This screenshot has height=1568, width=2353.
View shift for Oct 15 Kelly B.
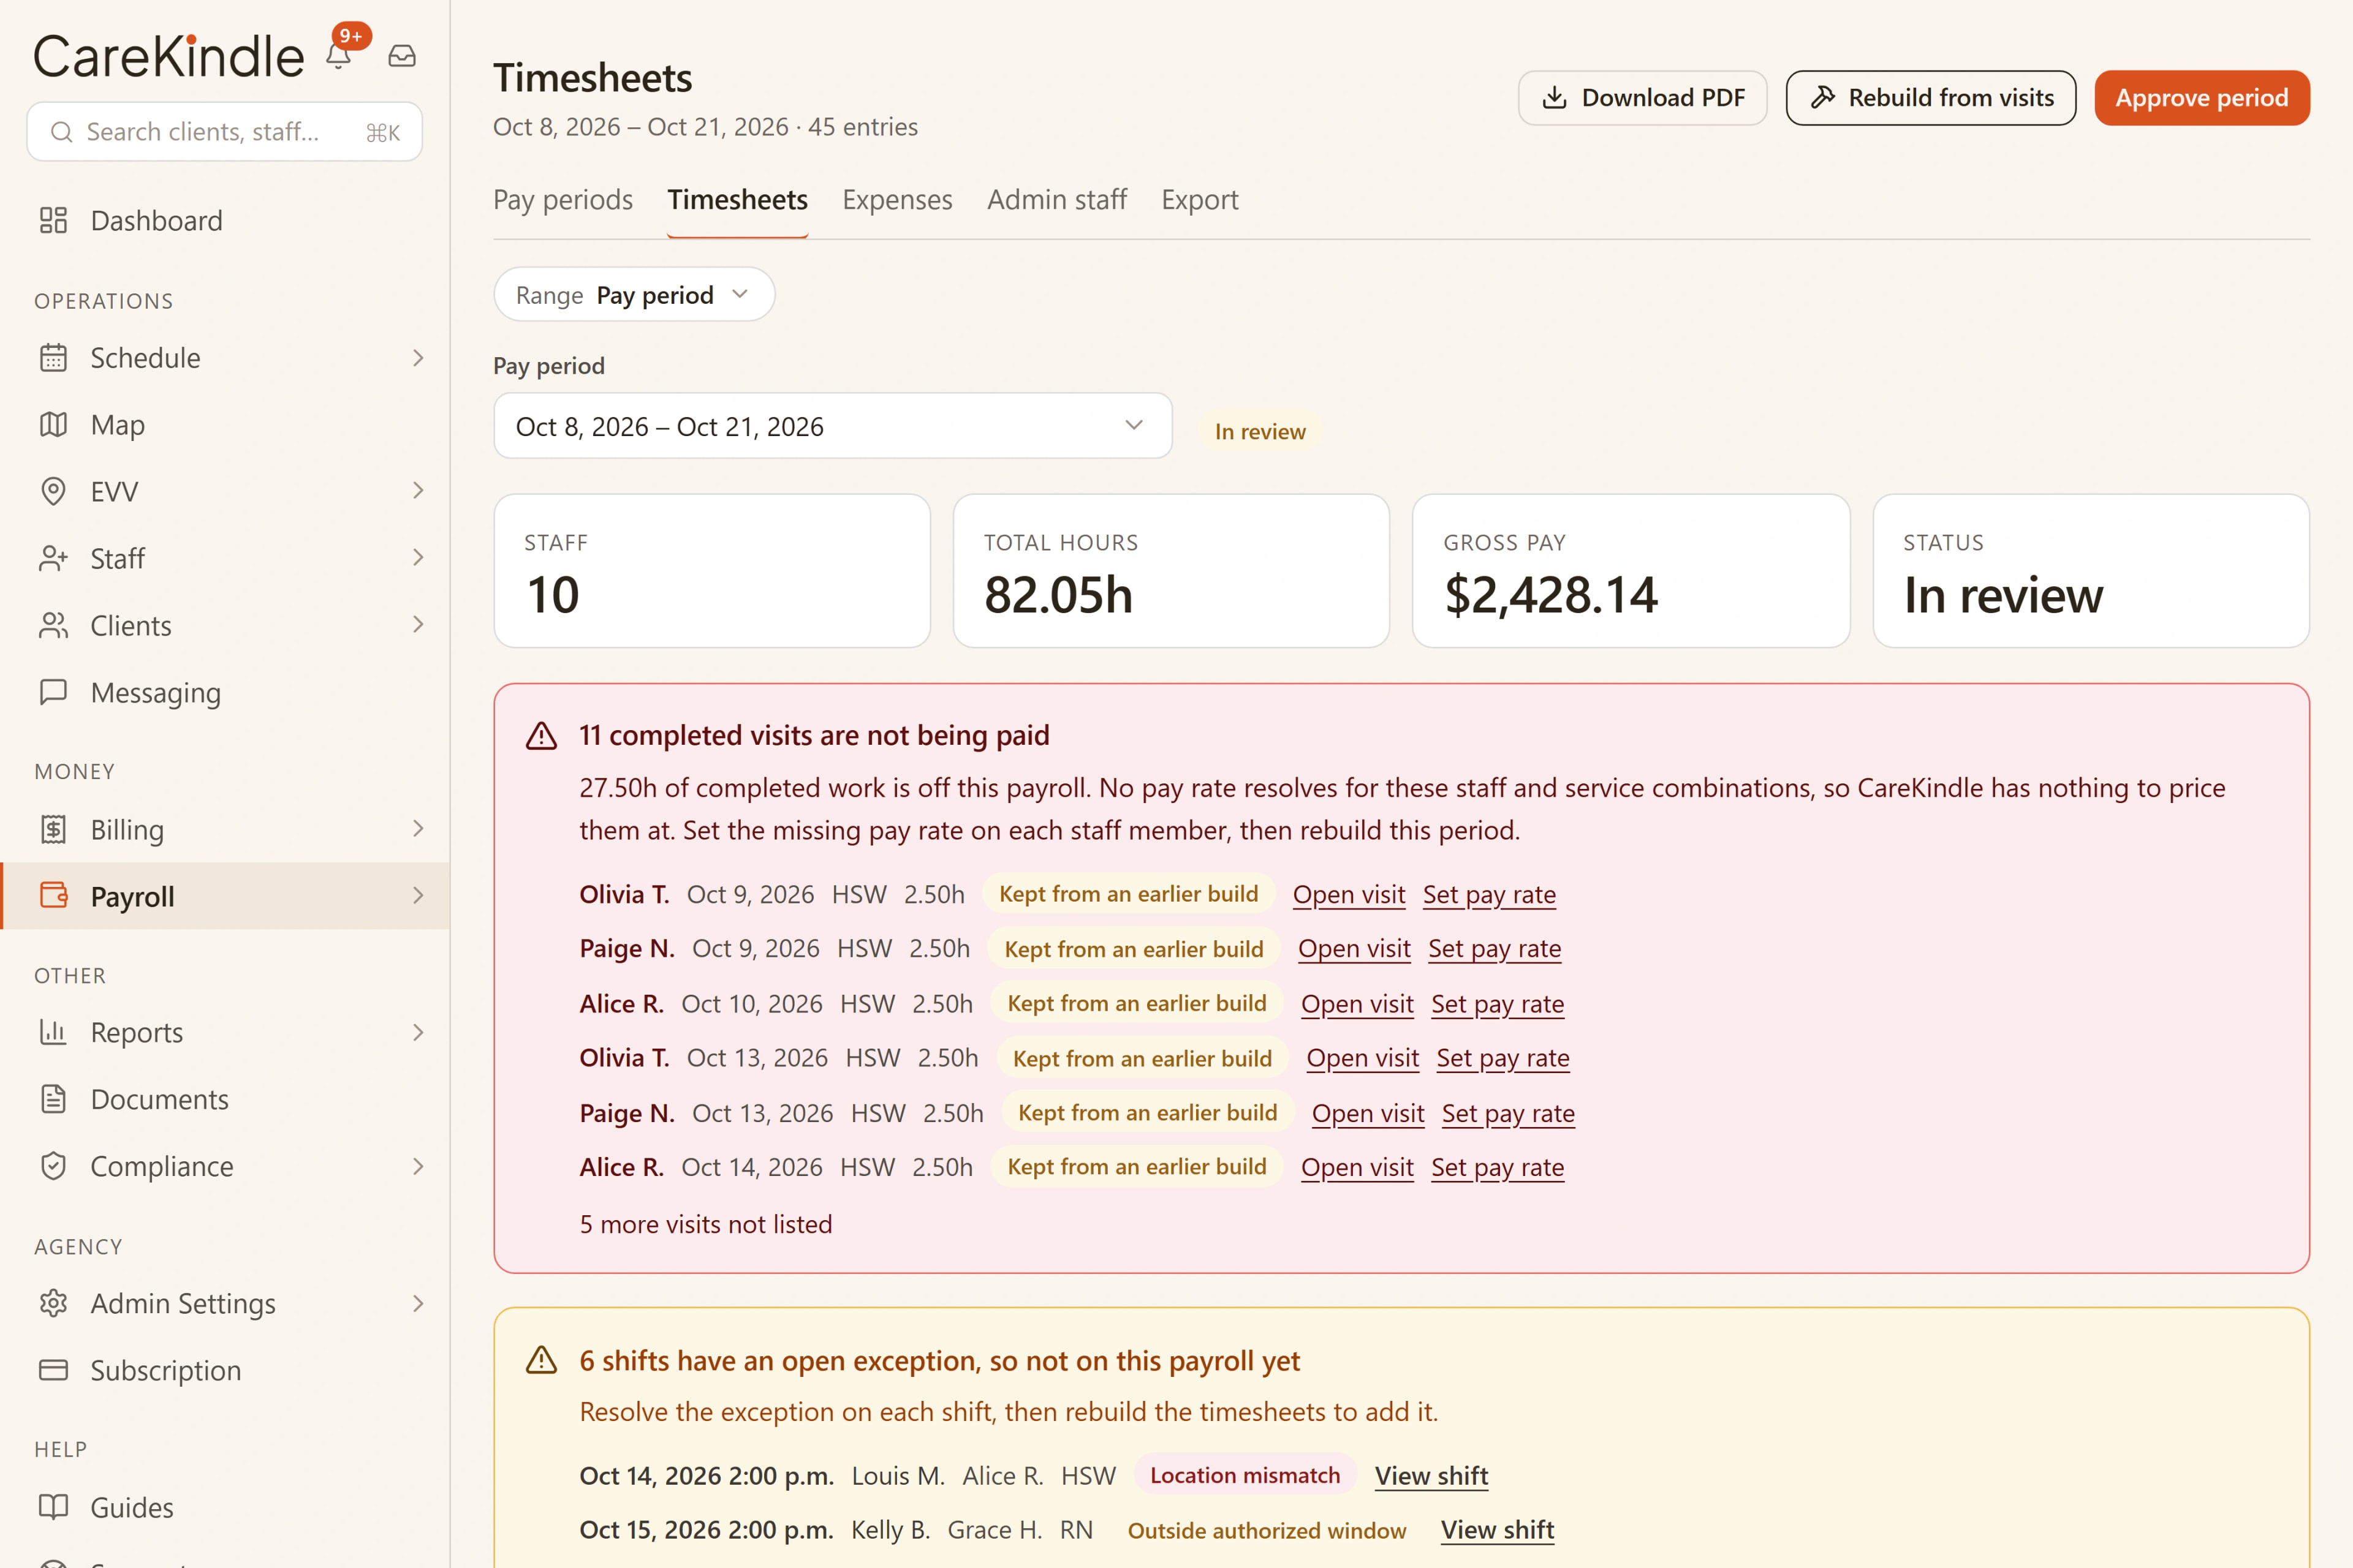1498,1530
